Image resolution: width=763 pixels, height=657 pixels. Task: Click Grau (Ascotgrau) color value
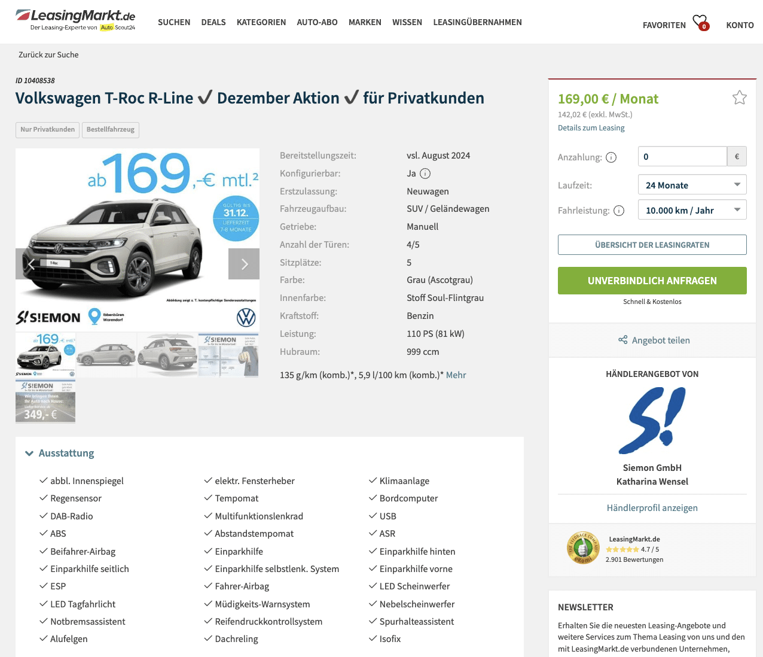pos(440,279)
